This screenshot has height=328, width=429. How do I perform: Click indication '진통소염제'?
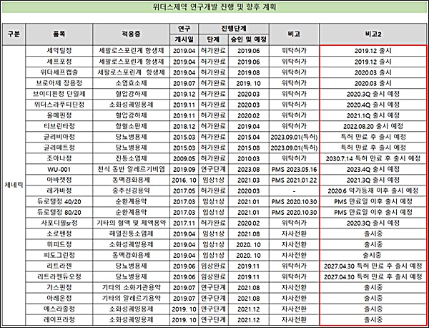point(131,158)
